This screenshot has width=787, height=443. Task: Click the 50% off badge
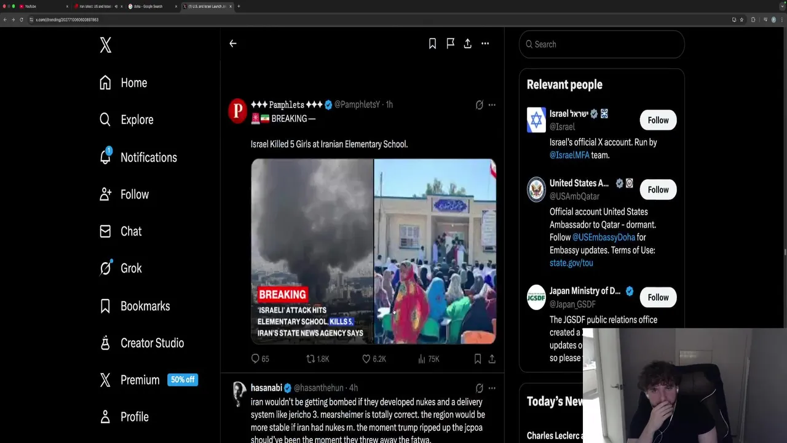pyautogui.click(x=183, y=380)
